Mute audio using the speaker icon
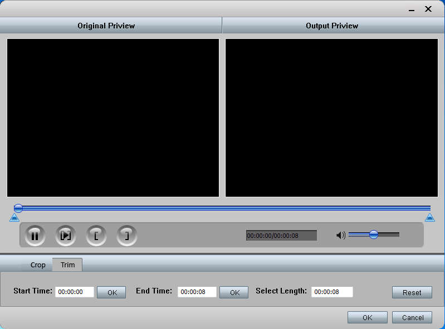445x329 pixels. 340,235
